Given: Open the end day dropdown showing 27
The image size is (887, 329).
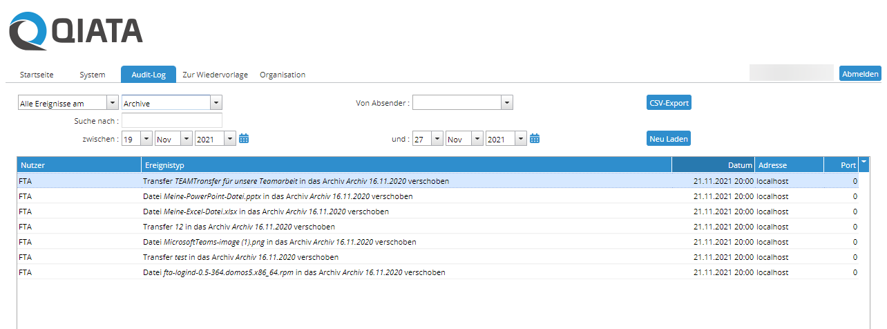Looking at the screenshot, I should point(437,139).
